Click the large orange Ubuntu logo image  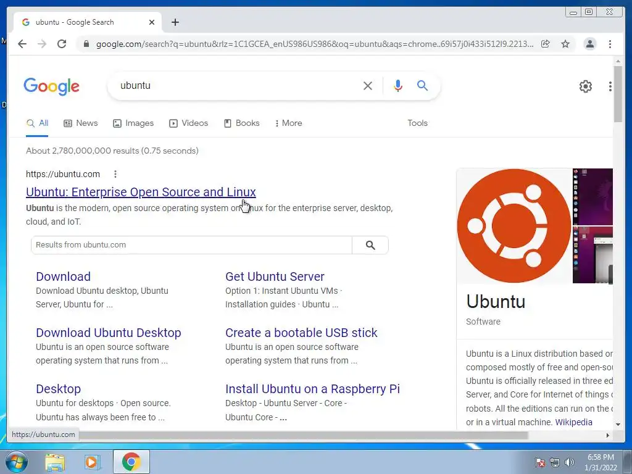pos(514,226)
